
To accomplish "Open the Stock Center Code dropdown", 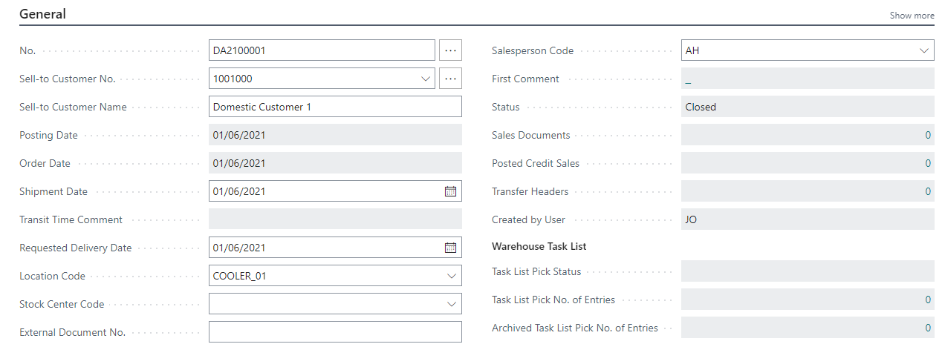I will [452, 304].
